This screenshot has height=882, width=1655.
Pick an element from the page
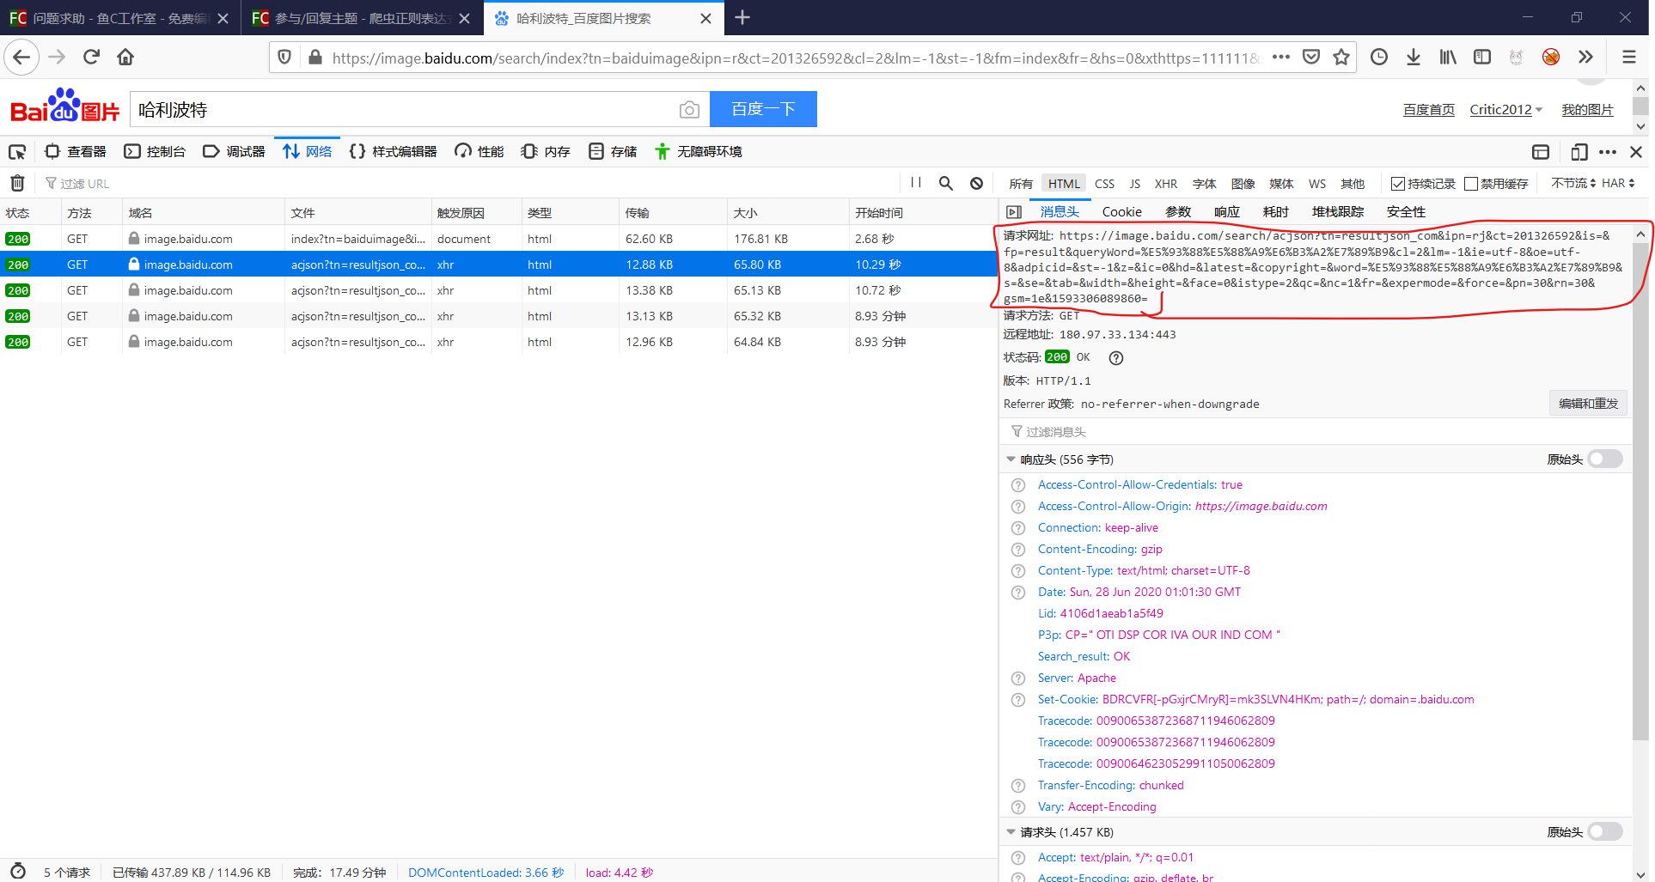[x=17, y=152]
